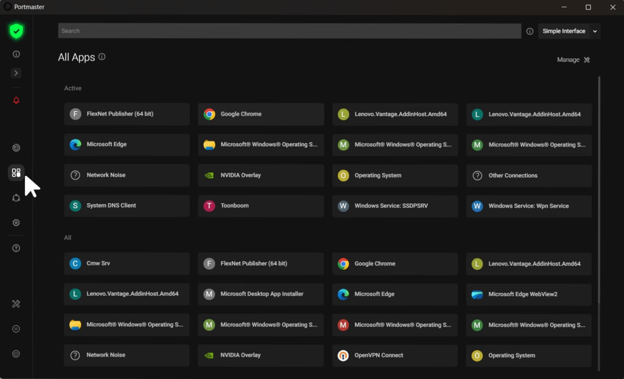Click the NVIDIA Overlay icon under All
The height and width of the screenshot is (379, 624).
point(209,356)
